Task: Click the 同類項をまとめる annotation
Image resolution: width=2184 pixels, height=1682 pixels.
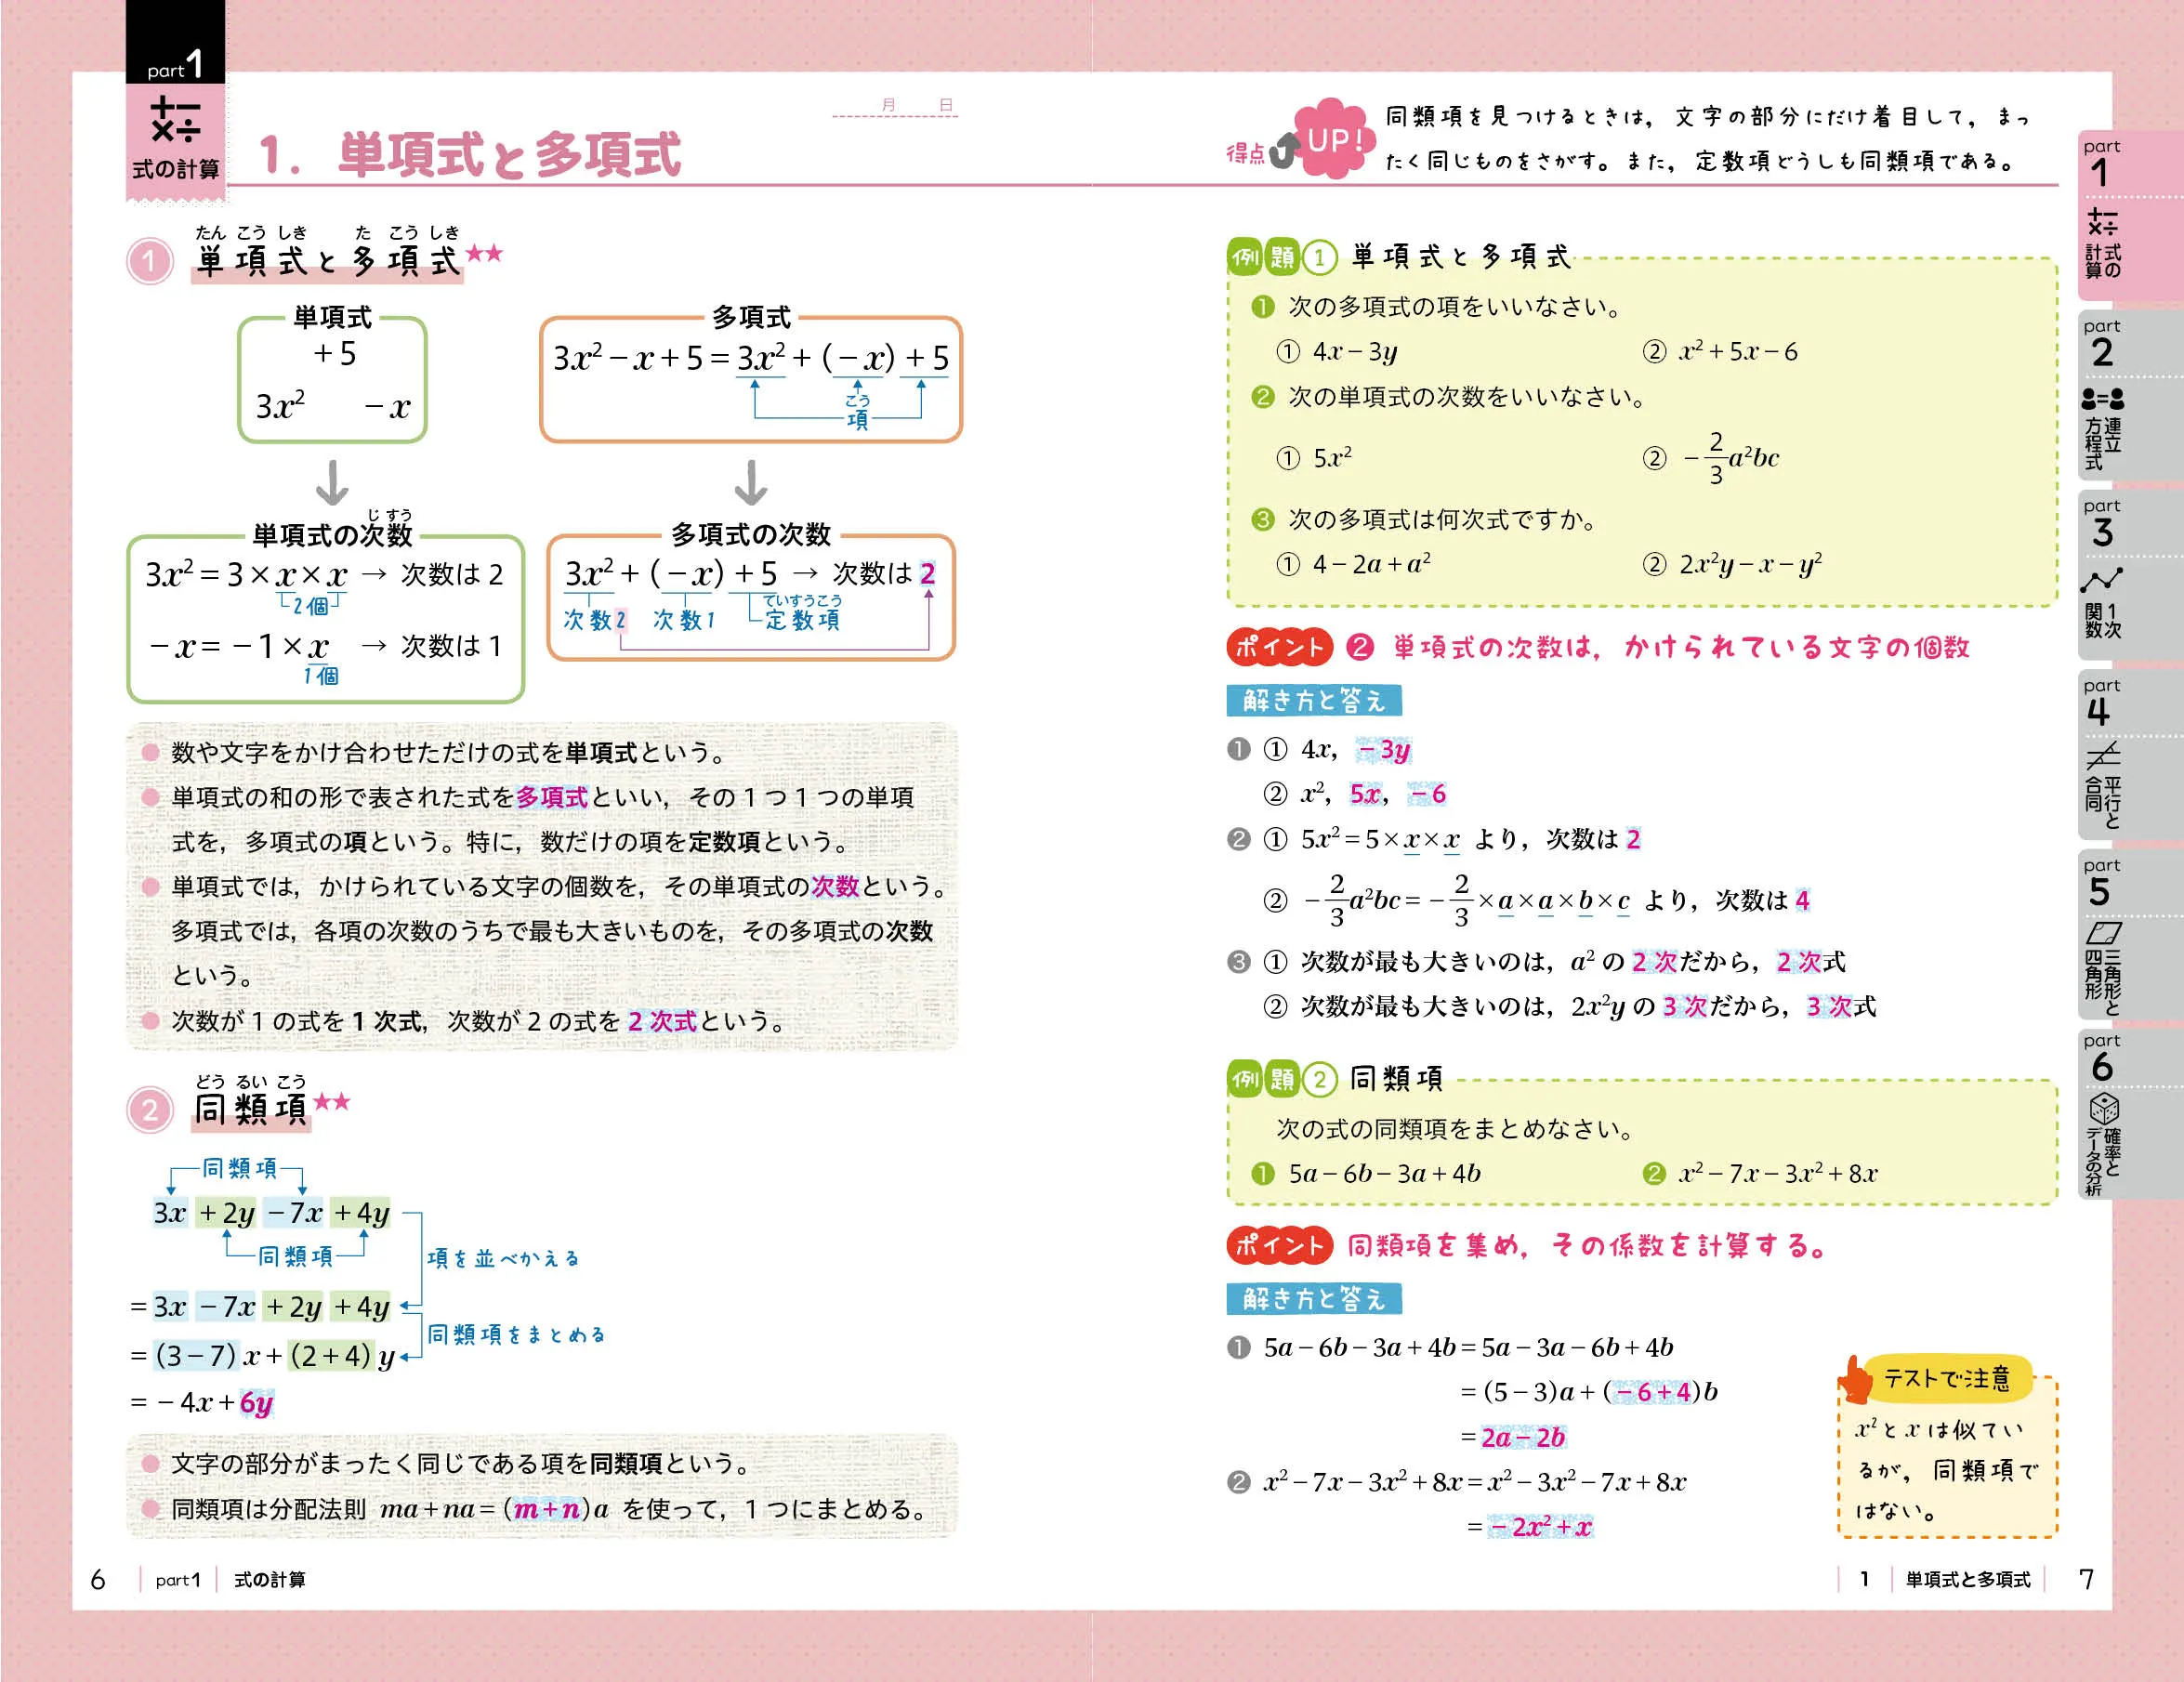Action: (516, 1334)
